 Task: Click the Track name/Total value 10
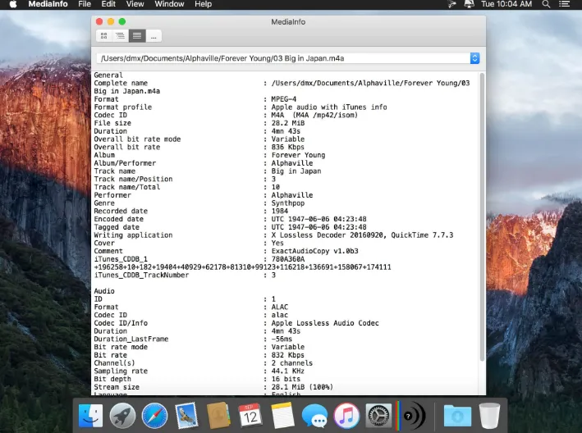(x=276, y=187)
